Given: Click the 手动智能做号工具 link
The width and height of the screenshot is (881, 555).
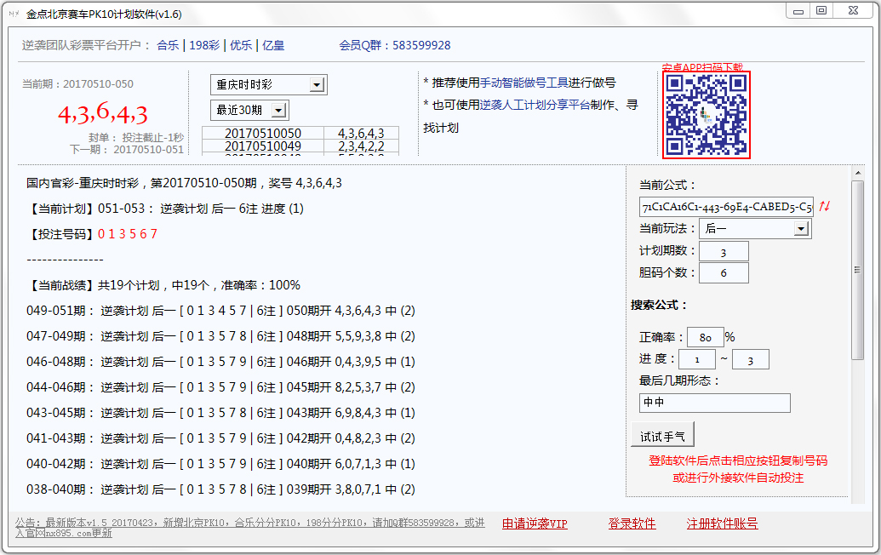Looking at the screenshot, I should point(523,83).
